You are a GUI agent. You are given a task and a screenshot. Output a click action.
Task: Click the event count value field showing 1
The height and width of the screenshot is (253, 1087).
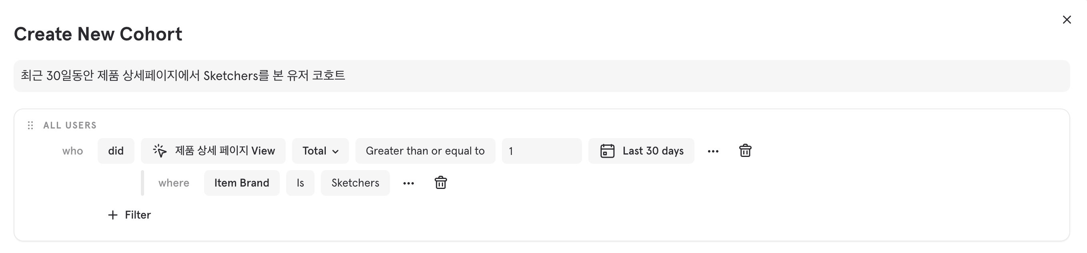tap(541, 151)
